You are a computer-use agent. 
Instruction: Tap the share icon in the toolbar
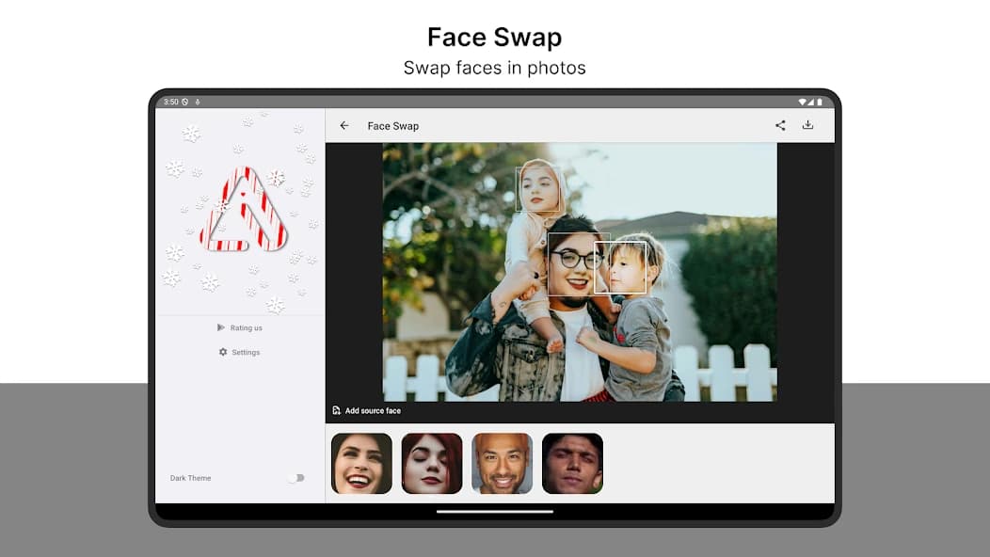pos(780,125)
